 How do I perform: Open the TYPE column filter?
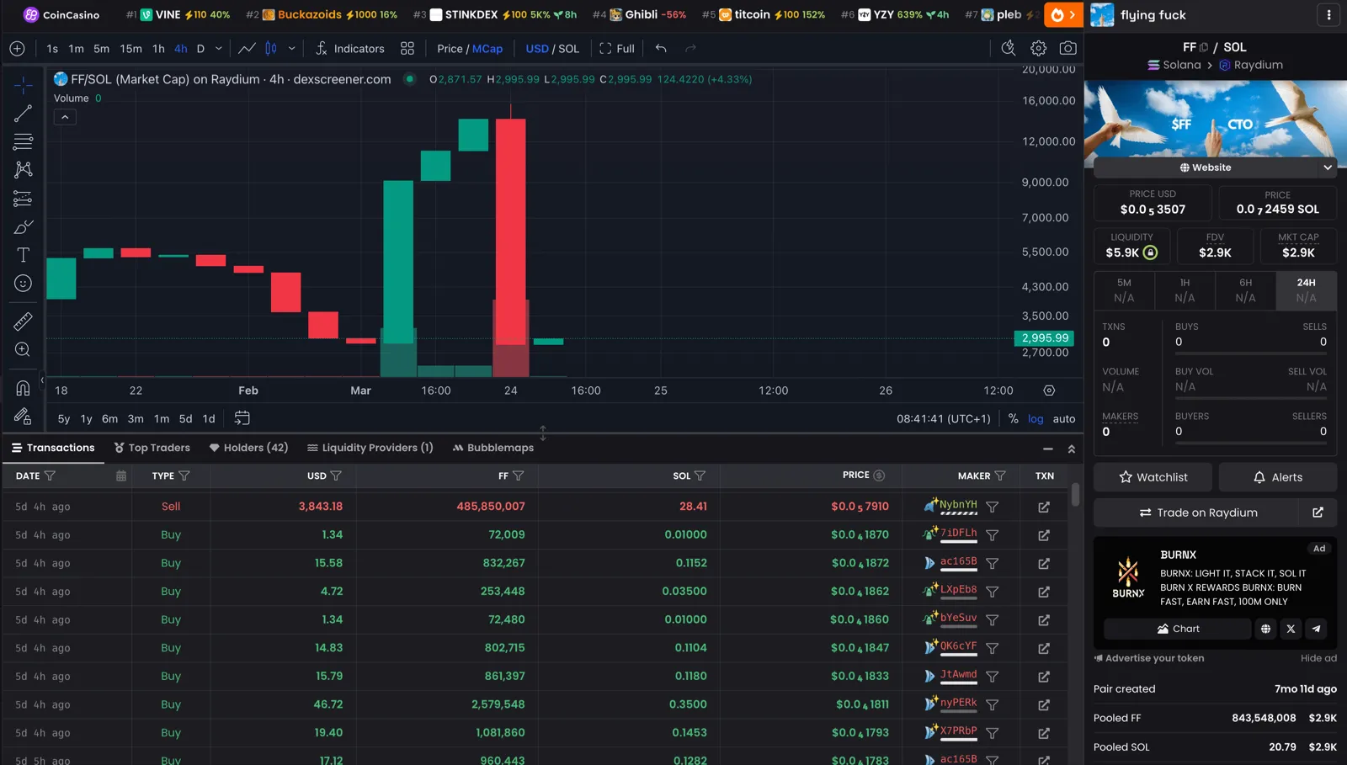(184, 475)
